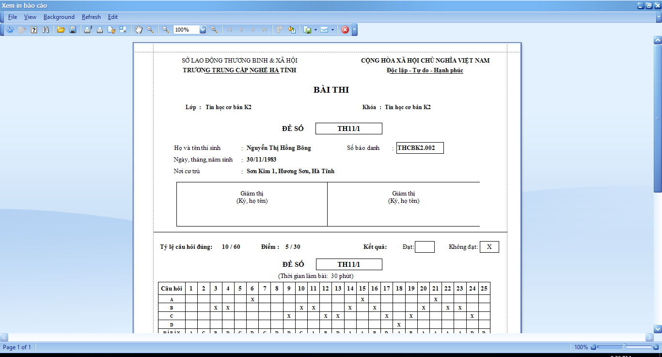Click the zoom slider handle in status bar
The width and height of the screenshot is (662, 357).
point(624,347)
